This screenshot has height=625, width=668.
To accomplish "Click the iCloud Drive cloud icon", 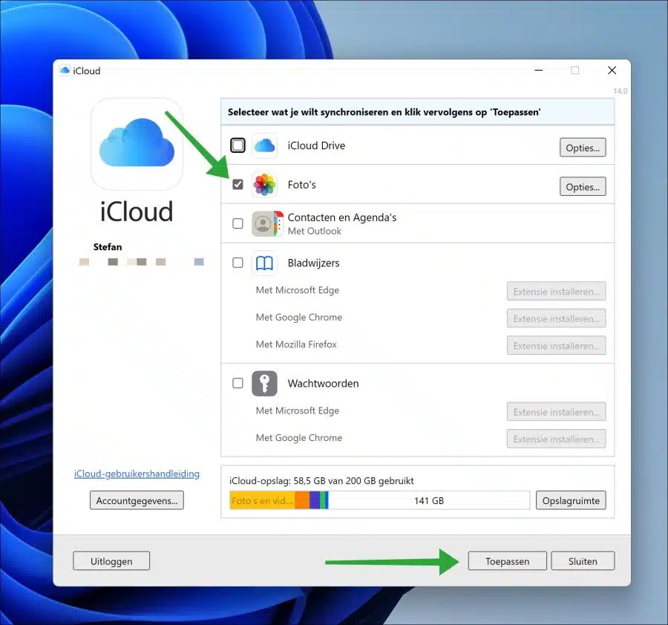I will [264, 145].
